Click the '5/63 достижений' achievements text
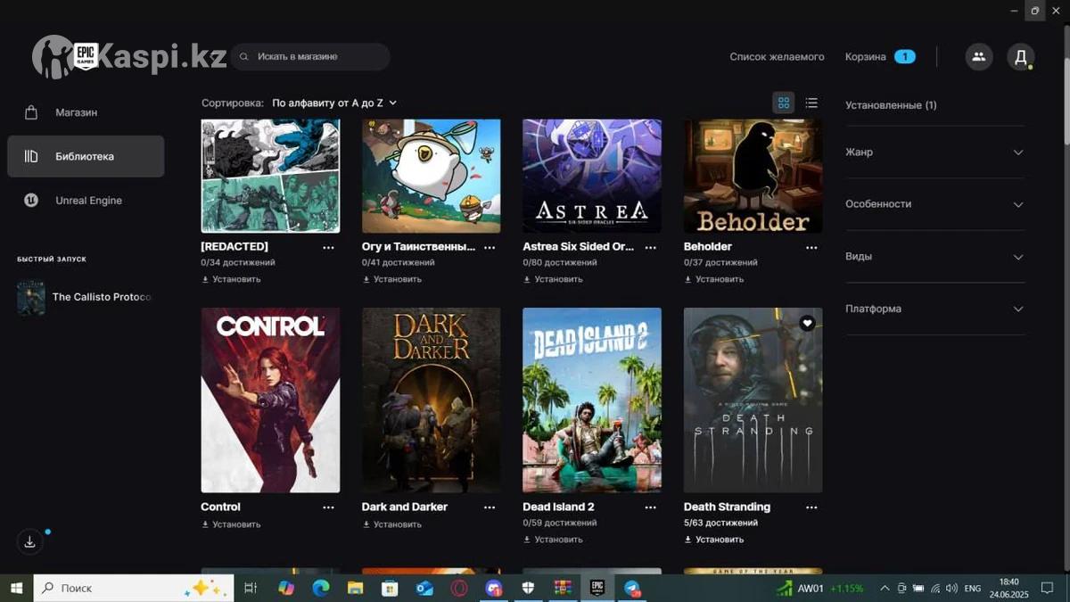Screen dimensions: 1070x602 pyautogui.click(x=720, y=524)
